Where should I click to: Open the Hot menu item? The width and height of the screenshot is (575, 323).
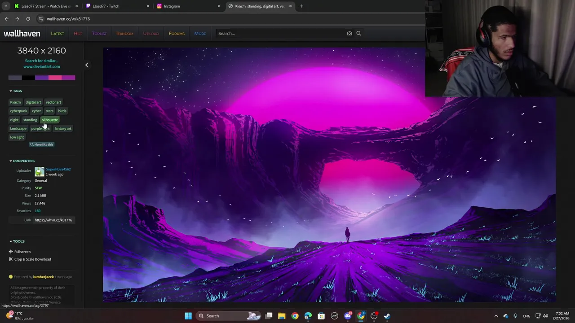pyautogui.click(x=78, y=33)
